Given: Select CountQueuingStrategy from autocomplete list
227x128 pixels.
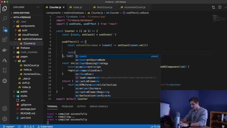Looking at the screenshot, I should pos(117,63).
